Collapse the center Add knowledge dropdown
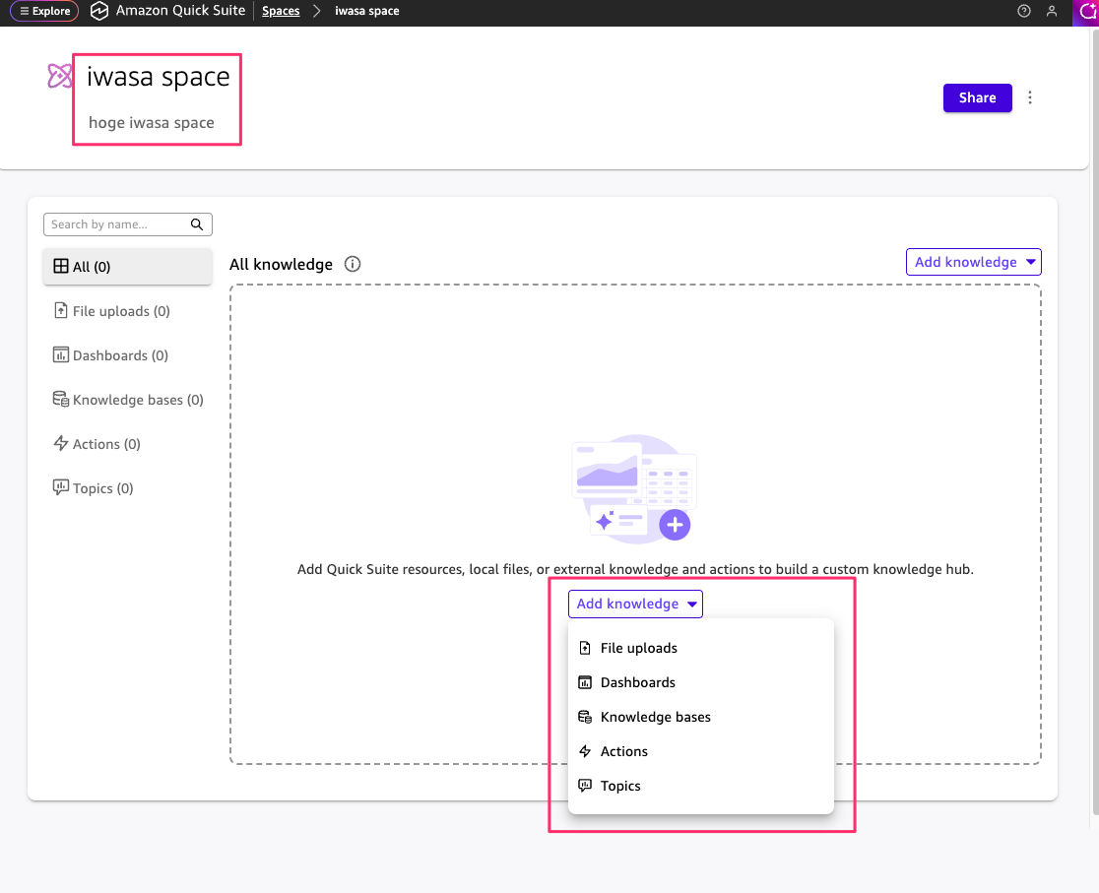 635,604
